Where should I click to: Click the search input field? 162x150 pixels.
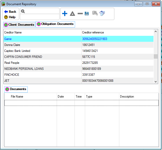point(42,11)
